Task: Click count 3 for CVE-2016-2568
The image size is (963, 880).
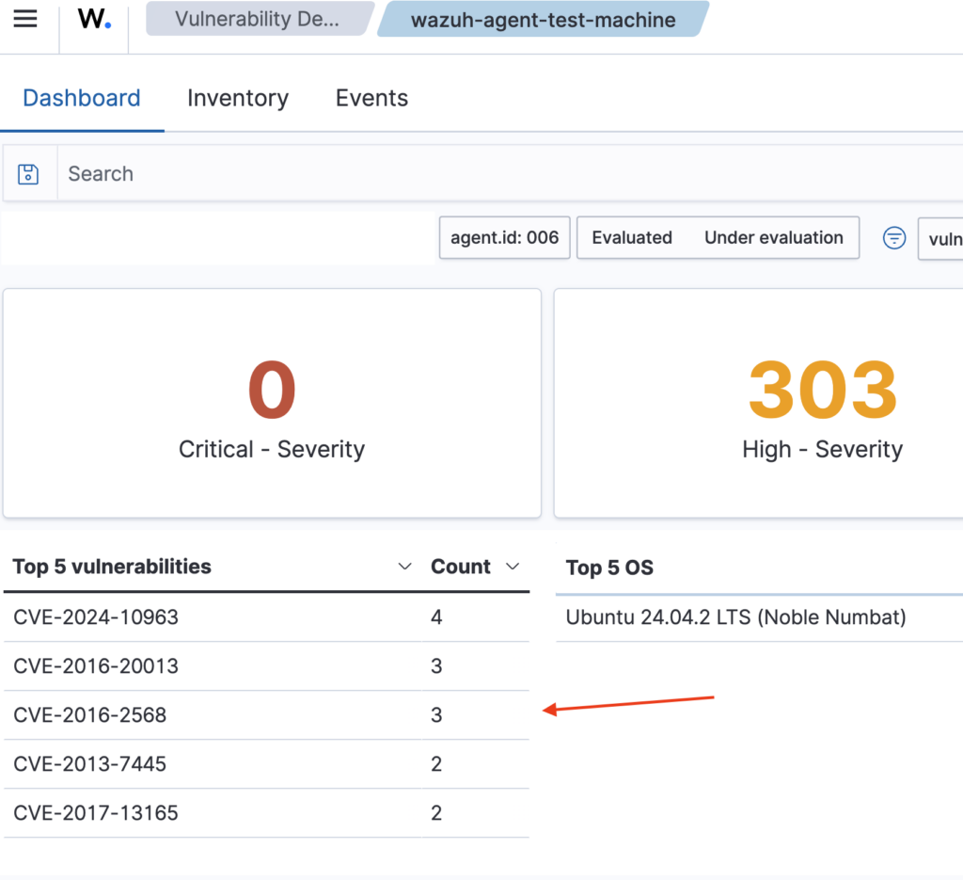Action: [436, 715]
